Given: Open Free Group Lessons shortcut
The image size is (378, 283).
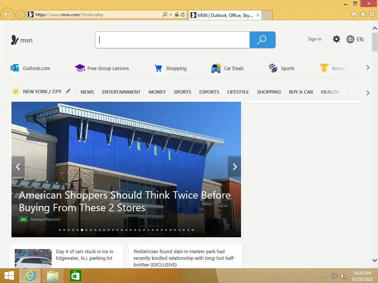Looking at the screenshot, I should (x=102, y=68).
